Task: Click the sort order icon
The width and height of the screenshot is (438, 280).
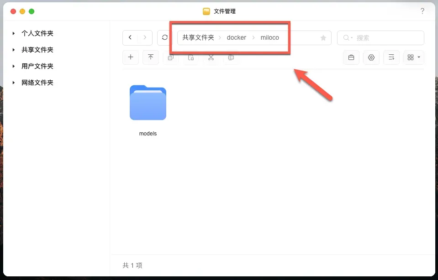Action: pyautogui.click(x=391, y=57)
